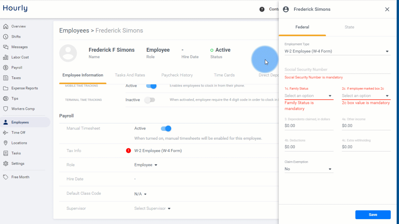This screenshot has height=224, width=399.
Task: Click the Social Security Number field
Action: (337, 69)
